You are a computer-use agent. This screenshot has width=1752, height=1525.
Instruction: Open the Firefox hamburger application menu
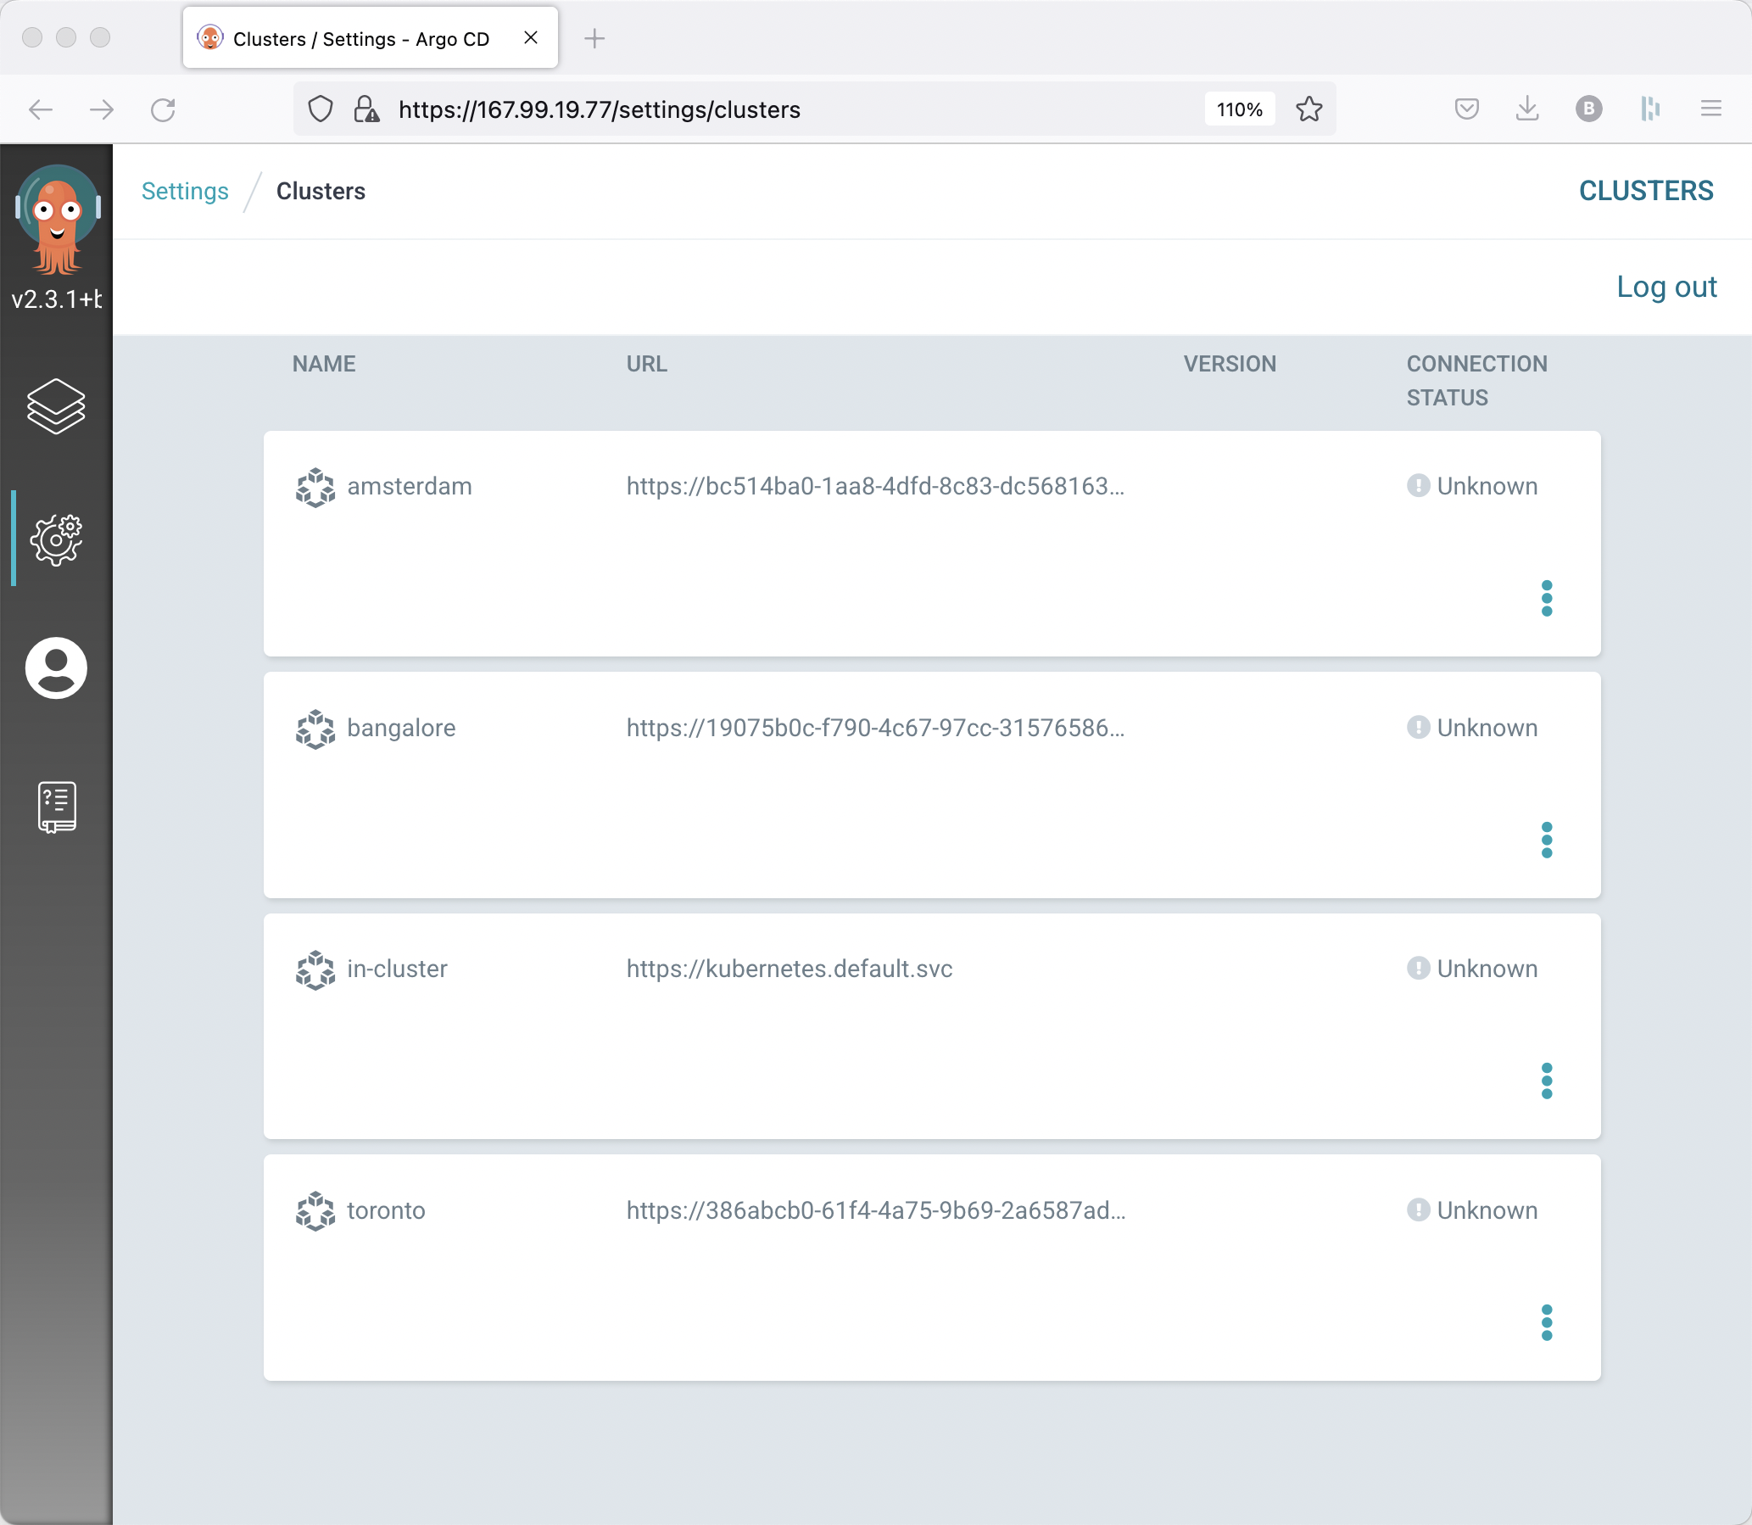pos(1710,109)
